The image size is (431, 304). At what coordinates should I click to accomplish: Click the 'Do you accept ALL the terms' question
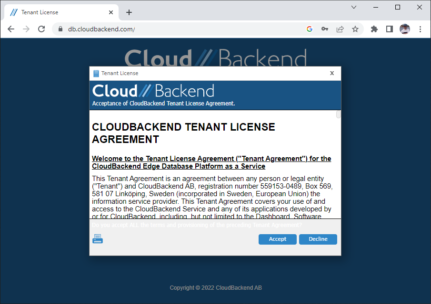[x=197, y=225]
